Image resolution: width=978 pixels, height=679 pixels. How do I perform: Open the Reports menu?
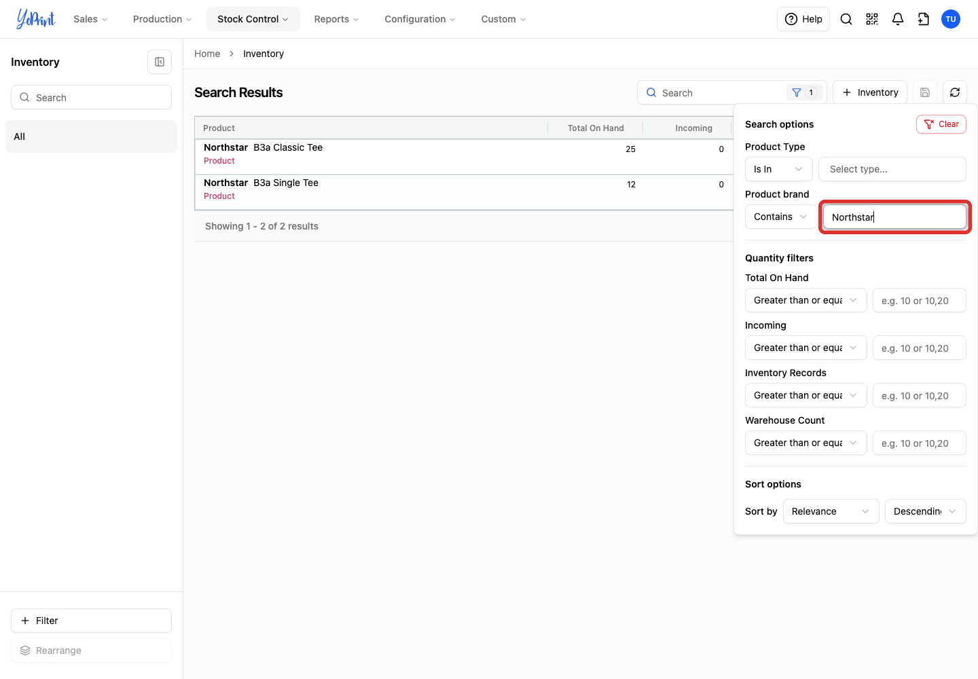click(x=336, y=19)
